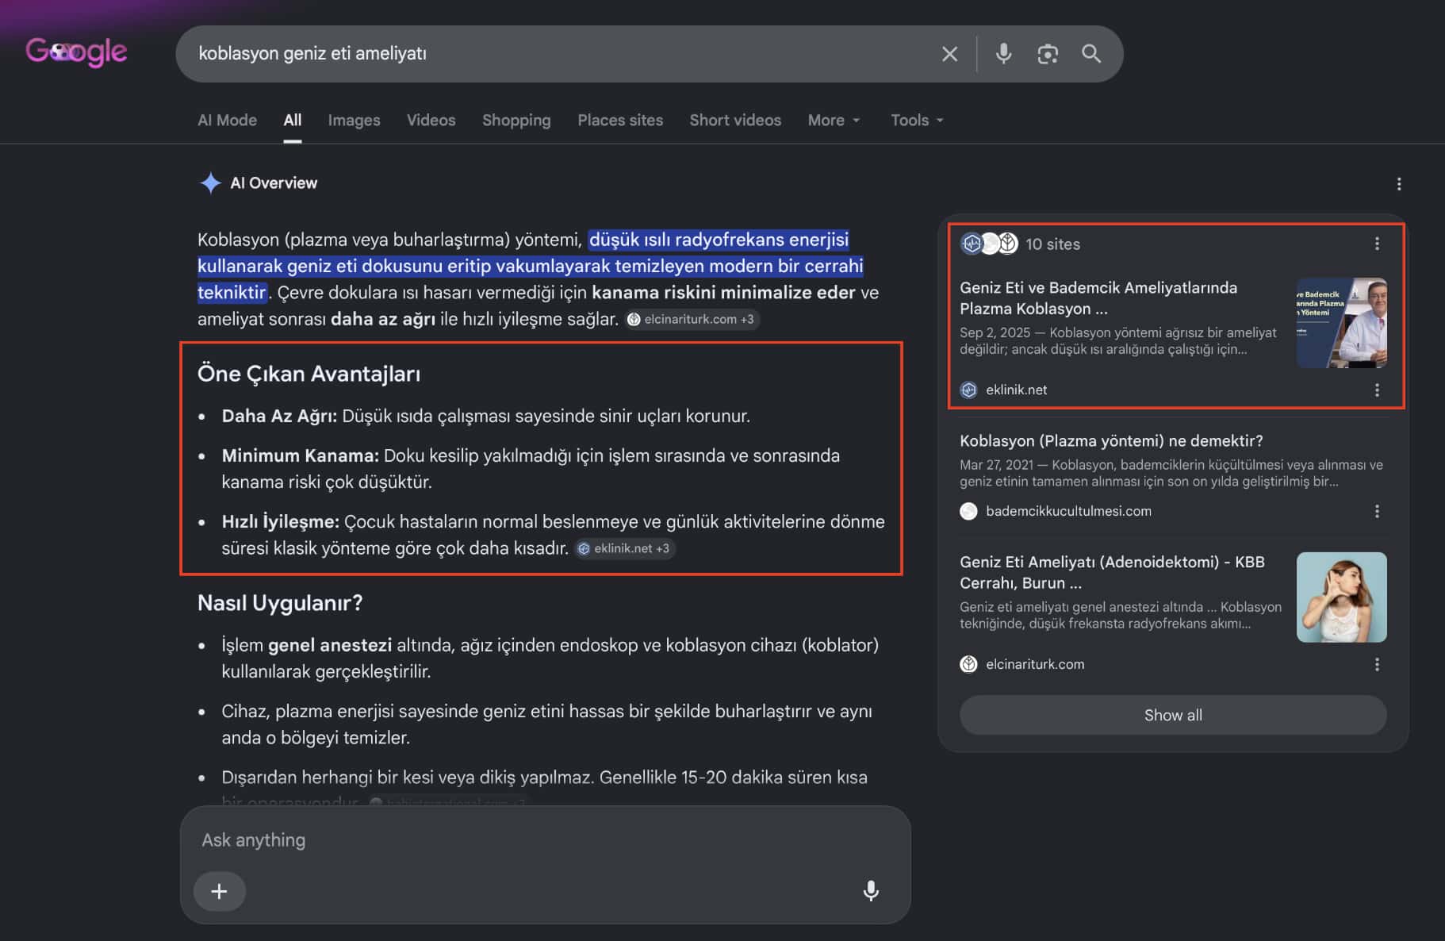This screenshot has width=1445, height=941.
Task: Open options menu next to eklinik.net
Action: point(1377,390)
